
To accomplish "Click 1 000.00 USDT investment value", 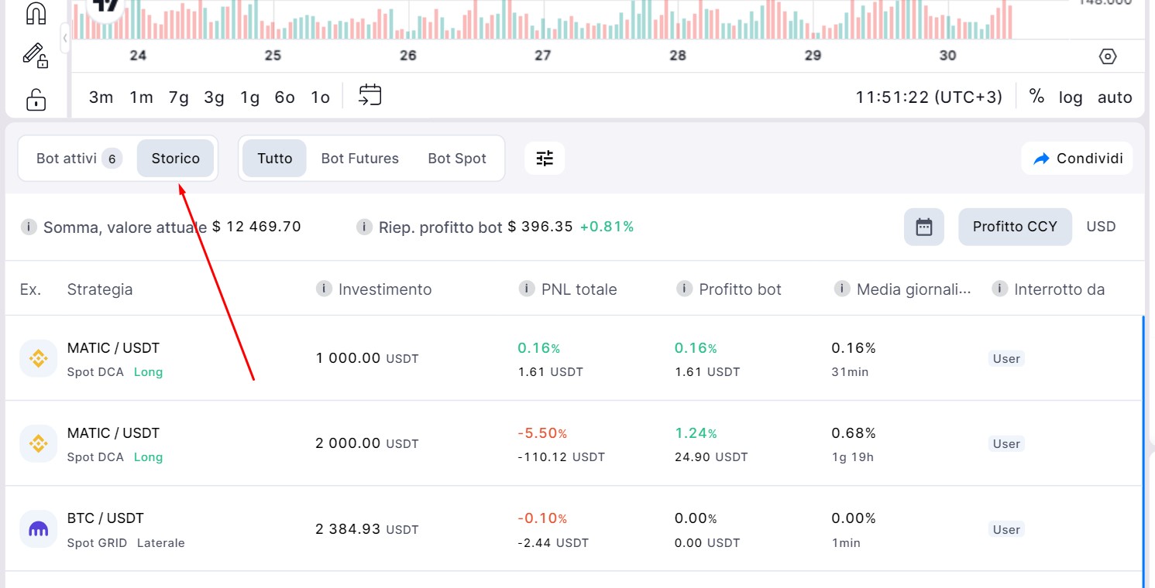I will [367, 358].
